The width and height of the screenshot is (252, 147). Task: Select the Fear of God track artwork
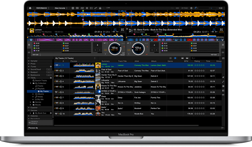pos(98,71)
